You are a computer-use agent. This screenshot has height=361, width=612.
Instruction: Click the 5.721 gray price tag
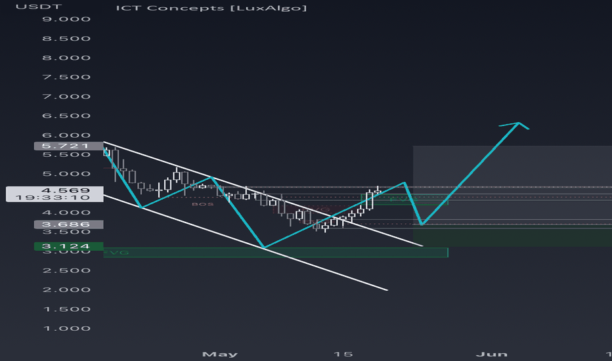[69, 146]
